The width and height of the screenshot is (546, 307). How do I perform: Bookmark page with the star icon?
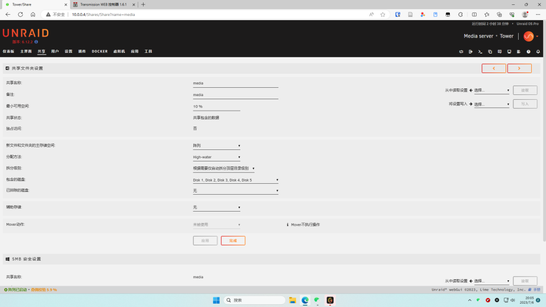point(383,15)
